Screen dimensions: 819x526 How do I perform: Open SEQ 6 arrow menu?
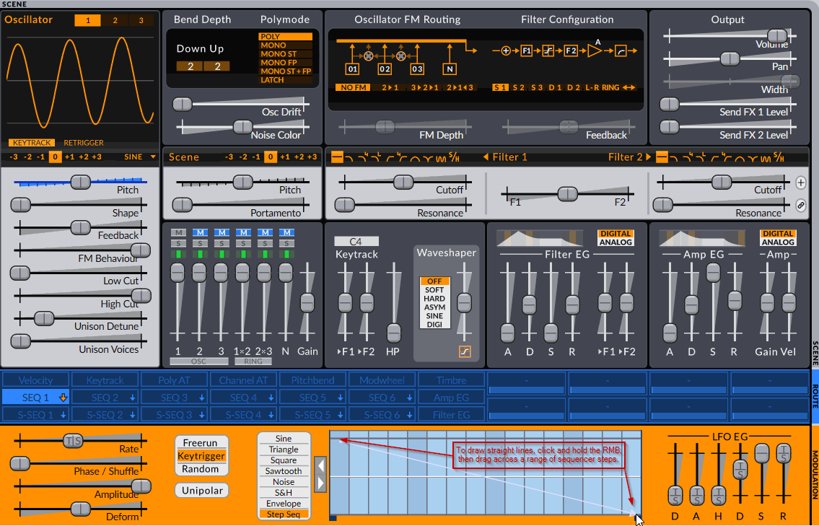tap(410, 398)
